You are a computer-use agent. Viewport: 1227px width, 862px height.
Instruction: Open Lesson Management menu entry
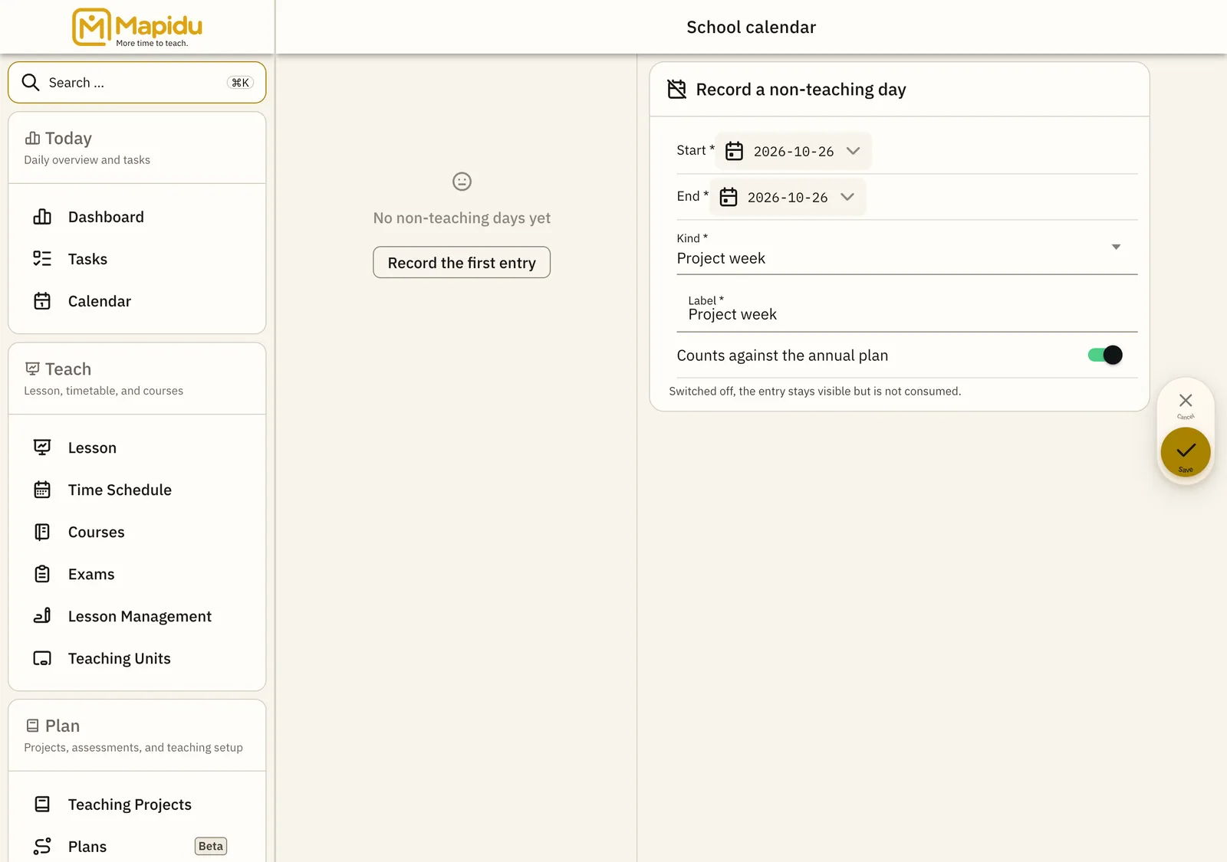[137, 616]
